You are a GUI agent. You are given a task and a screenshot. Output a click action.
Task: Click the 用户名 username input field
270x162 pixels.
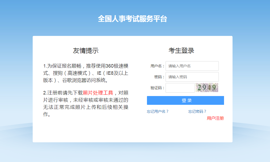click(x=192, y=66)
